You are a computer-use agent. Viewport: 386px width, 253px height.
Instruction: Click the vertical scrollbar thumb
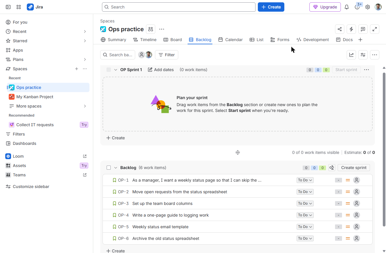point(384,149)
